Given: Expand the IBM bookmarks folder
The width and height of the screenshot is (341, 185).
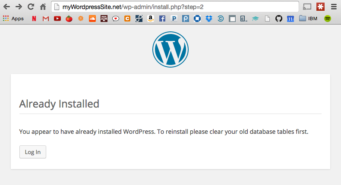Looking at the screenshot, I should (x=308, y=18).
